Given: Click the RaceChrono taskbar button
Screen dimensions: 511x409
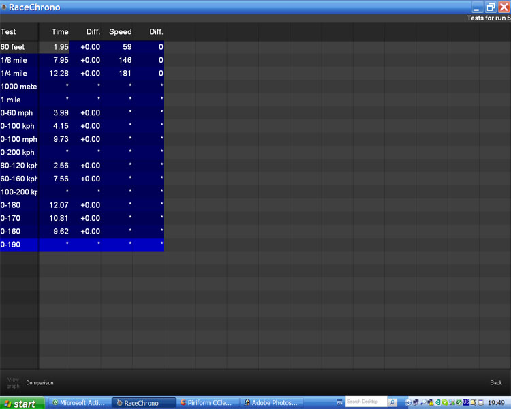Looking at the screenshot, I should [x=142, y=403].
